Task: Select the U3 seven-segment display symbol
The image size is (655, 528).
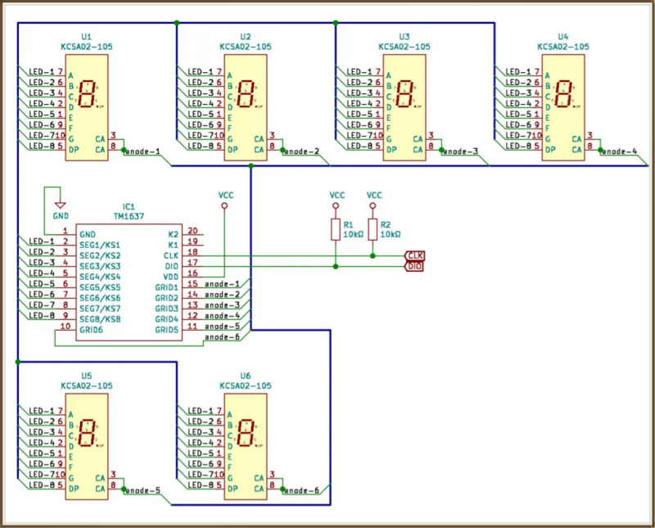Action: 404,107
